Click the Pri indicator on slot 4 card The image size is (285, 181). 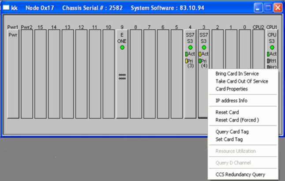point(190,60)
